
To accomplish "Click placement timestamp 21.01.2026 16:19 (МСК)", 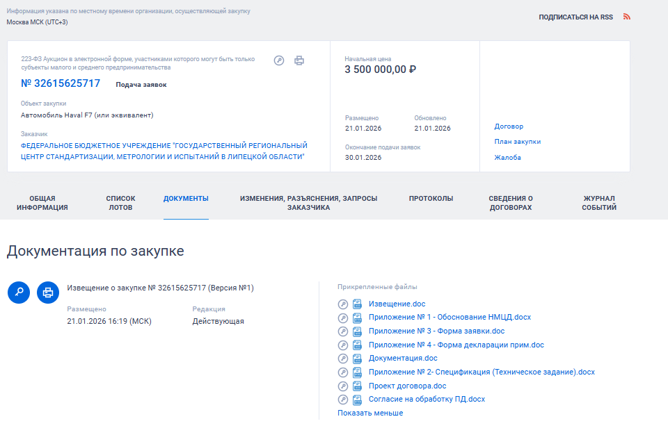I will click(x=109, y=321).
